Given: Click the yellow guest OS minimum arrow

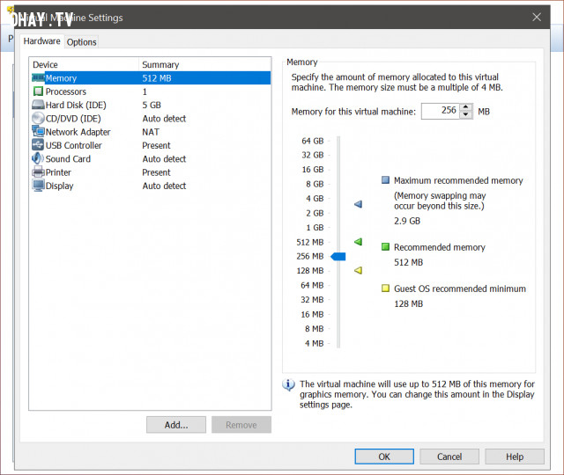Looking at the screenshot, I should click(x=358, y=270).
